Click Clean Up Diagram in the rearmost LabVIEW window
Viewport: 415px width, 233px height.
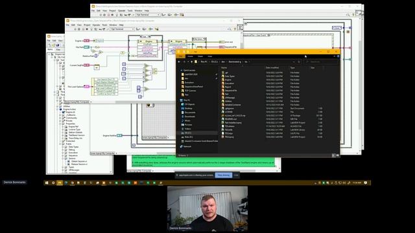pos(182,15)
